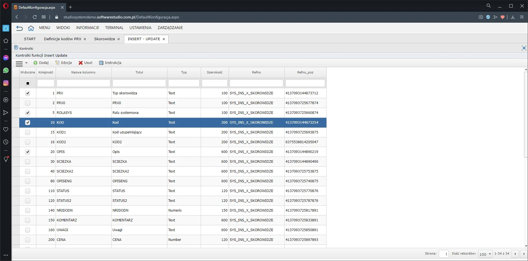Open Messenger in the Opera sidebar
Screen dimensions: 528x261
click(6, 58)
